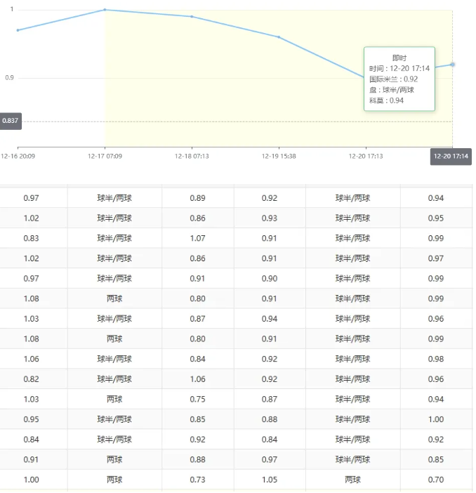The image size is (476, 493).
Task: Click the 0.9 y-axis label
Action: (10, 78)
